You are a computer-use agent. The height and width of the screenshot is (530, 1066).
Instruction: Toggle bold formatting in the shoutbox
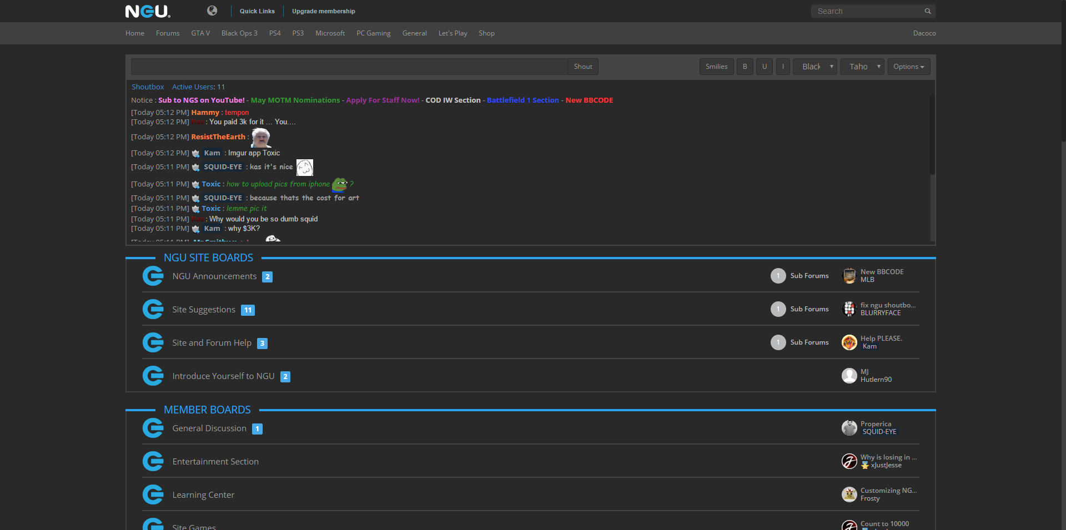pyautogui.click(x=745, y=67)
